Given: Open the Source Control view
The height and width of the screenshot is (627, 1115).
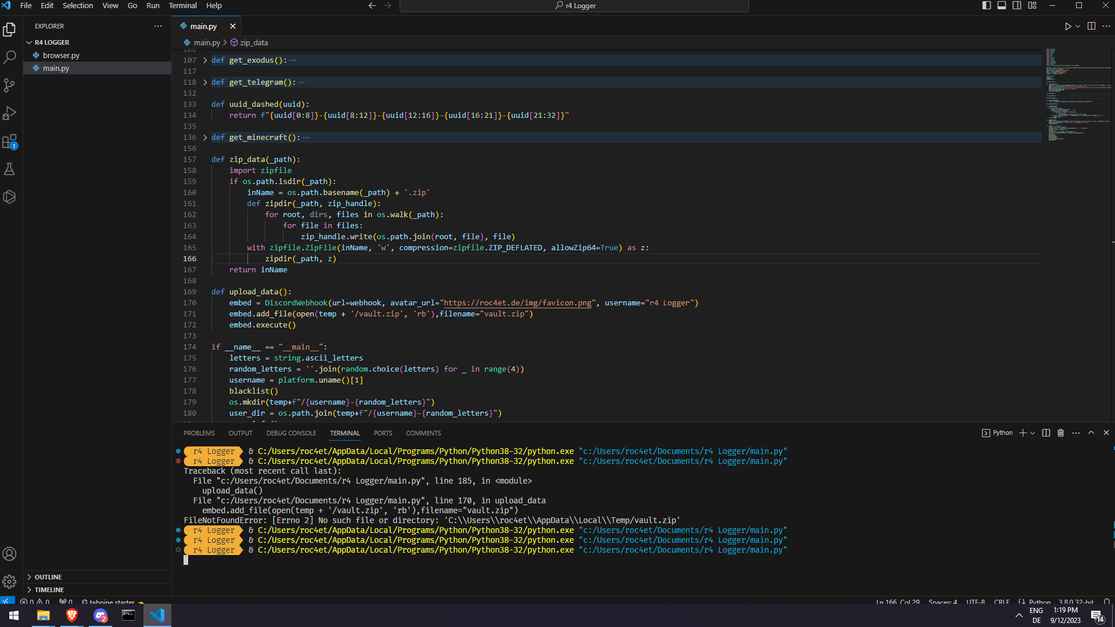Looking at the screenshot, I should click(x=9, y=85).
